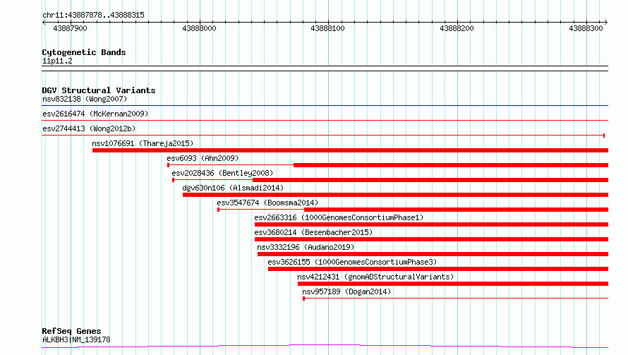Select the nsv957189 (Dogan2014) label

346,291
